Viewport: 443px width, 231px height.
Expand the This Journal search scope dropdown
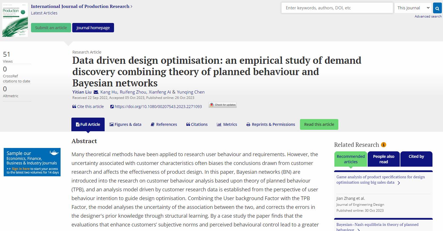click(x=413, y=8)
